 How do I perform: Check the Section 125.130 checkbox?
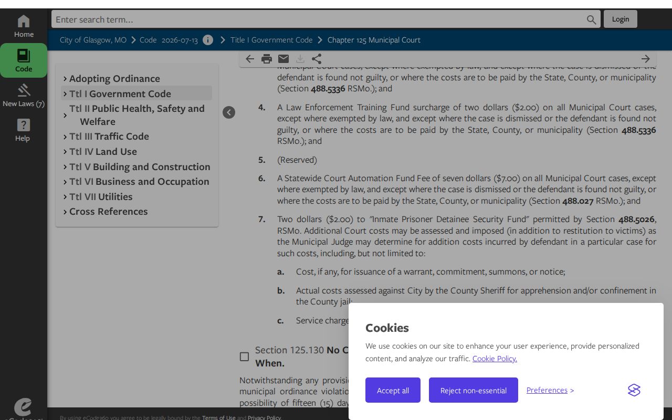(x=244, y=356)
